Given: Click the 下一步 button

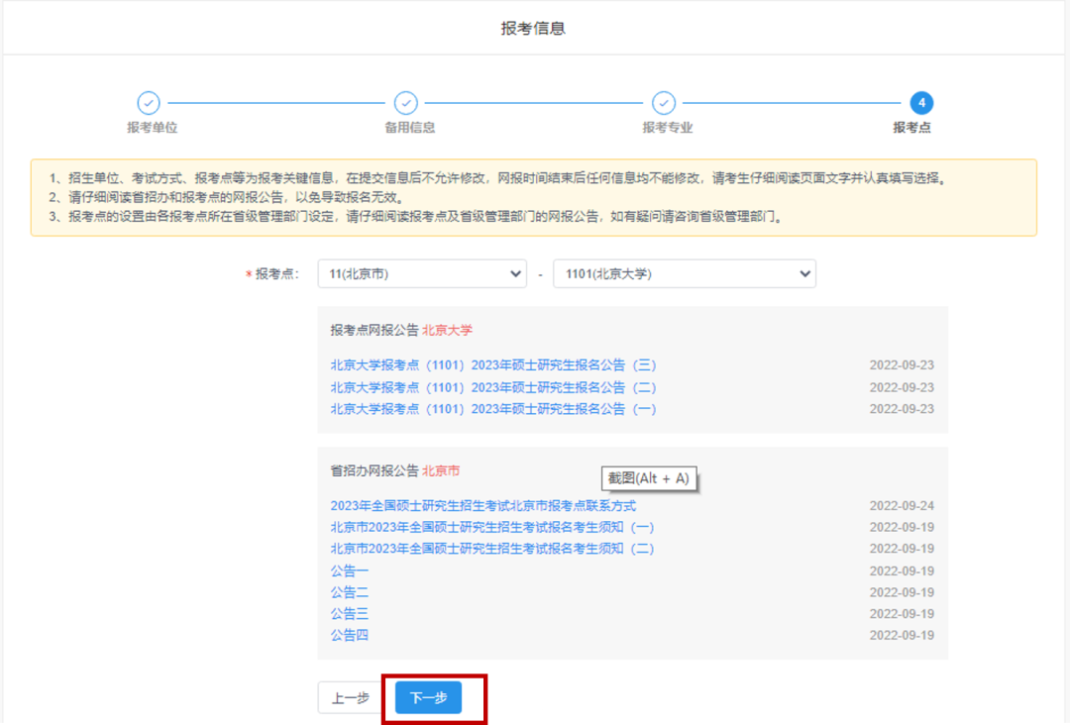Looking at the screenshot, I should (x=428, y=698).
